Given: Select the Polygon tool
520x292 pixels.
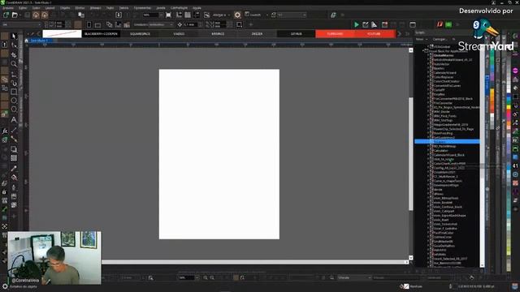Looking at the screenshot, I should (14, 109).
